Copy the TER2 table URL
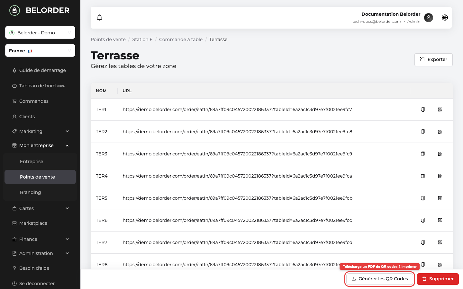The image size is (463, 289). [x=423, y=132]
